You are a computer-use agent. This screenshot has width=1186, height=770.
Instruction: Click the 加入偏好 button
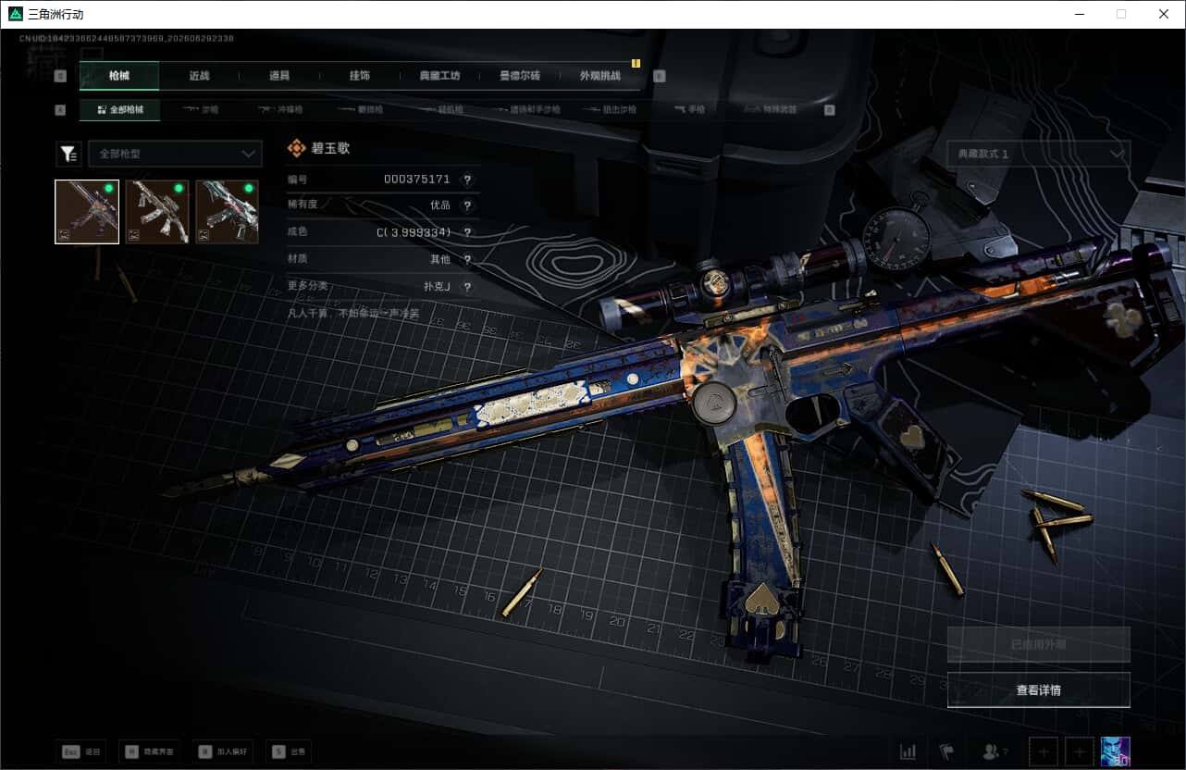[222, 751]
